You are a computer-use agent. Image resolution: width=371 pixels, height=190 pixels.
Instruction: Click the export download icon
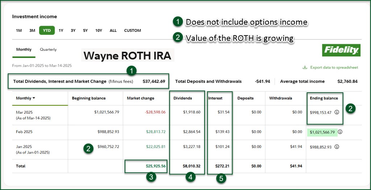click(x=305, y=67)
